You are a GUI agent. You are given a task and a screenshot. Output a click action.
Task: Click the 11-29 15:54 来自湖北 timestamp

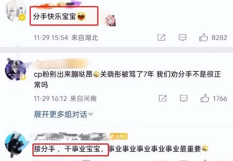pos(66,38)
